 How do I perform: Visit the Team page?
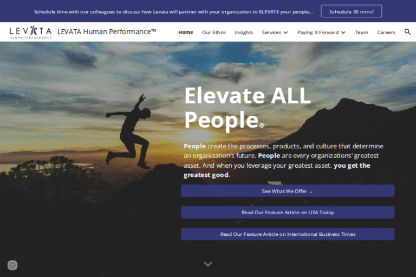click(361, 32)
